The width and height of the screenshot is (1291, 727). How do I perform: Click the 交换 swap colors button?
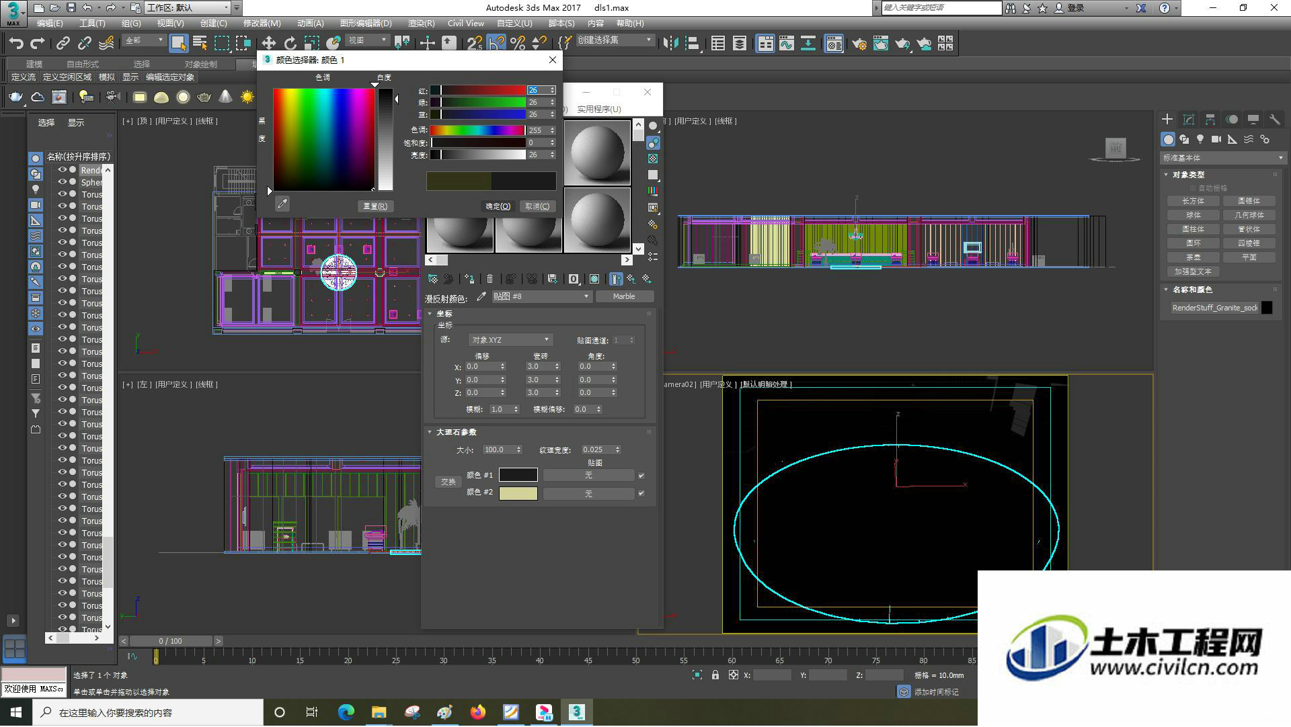[x=448, y=482]
